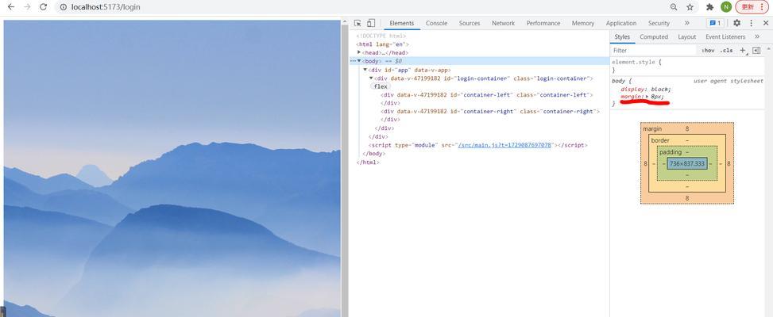Open the extensions puzzle icon
This screenshot has width=773, height=317.
710,7
